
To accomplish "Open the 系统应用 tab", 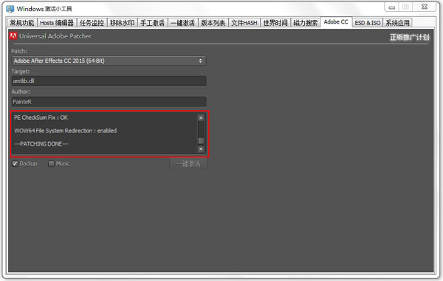I will 397,23.
